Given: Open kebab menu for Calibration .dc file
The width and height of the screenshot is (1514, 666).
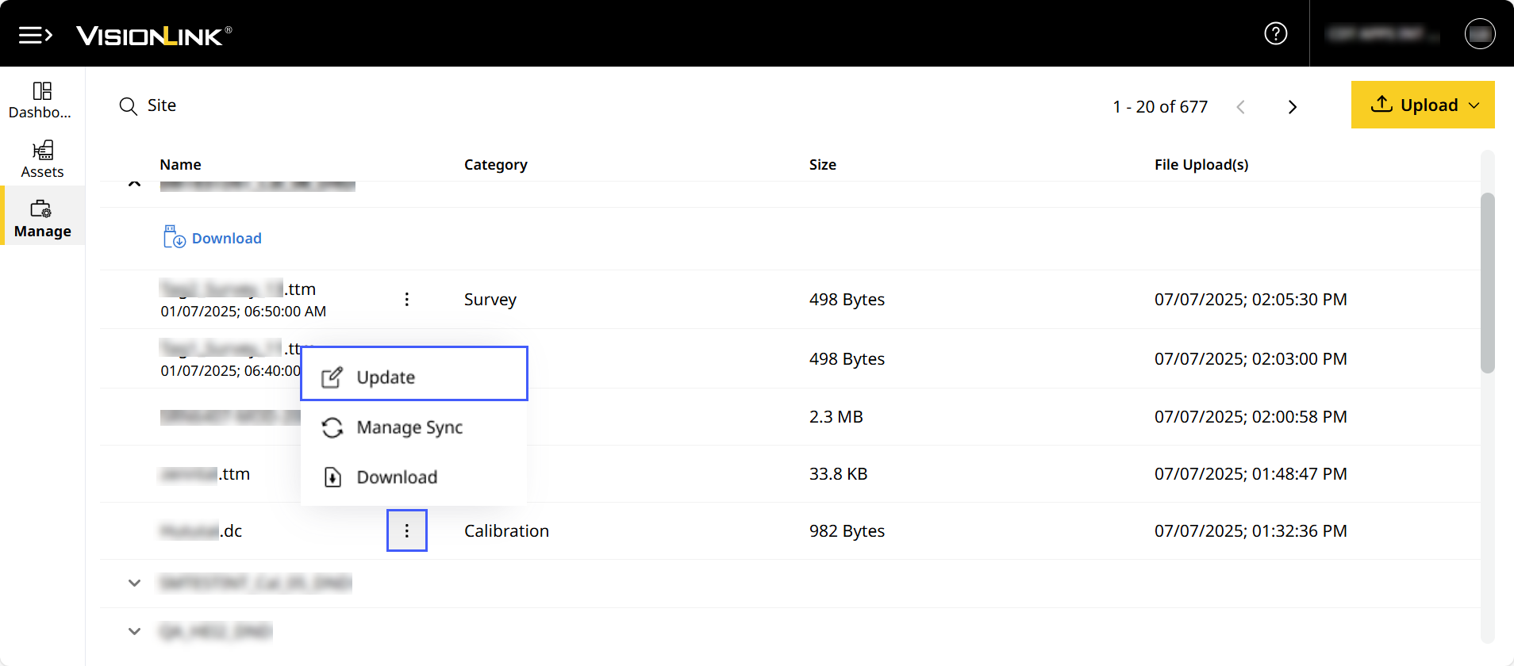Looking at the screenshot, I should point(406,530).
